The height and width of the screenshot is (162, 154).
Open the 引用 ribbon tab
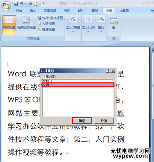pos(67,11)
